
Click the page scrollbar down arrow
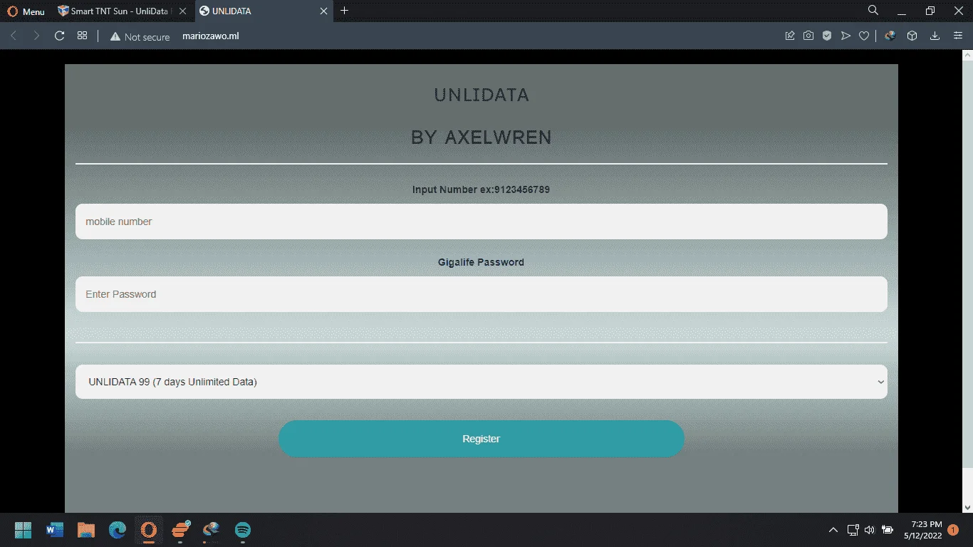967,507
